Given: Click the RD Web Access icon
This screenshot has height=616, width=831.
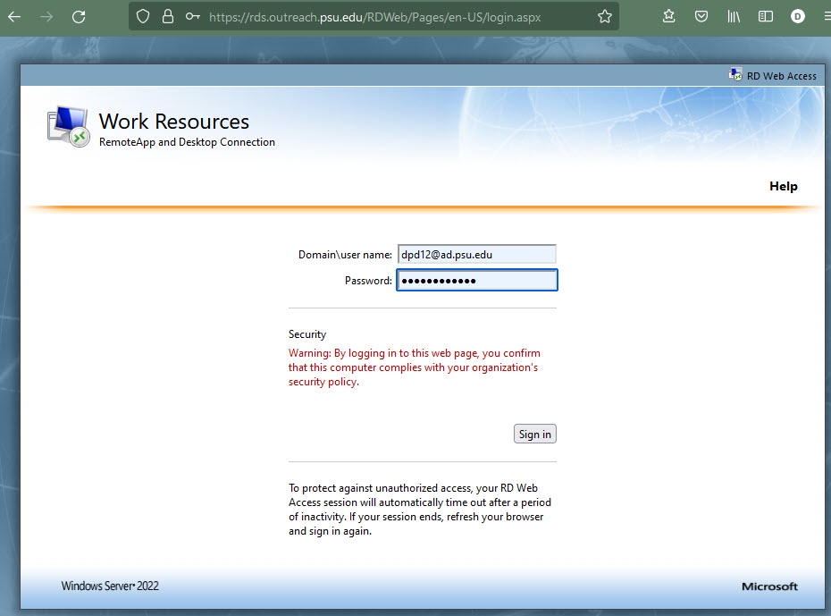Looking at the screenshot, I should pos(735,75).
